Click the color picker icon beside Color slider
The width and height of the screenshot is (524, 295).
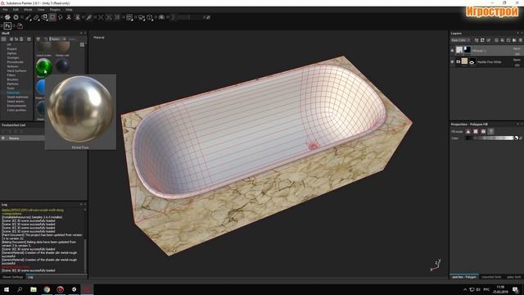516,138
